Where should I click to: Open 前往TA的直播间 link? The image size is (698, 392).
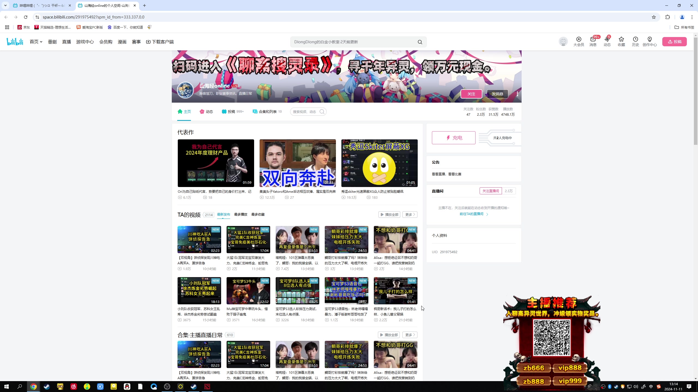tap(474, 214)
